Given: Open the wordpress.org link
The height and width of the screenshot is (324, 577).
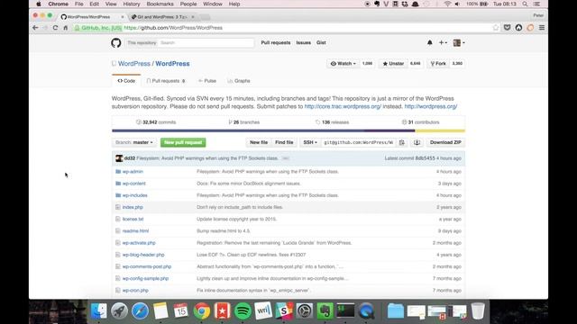Looking at the screenshot, I should [431, 106].
